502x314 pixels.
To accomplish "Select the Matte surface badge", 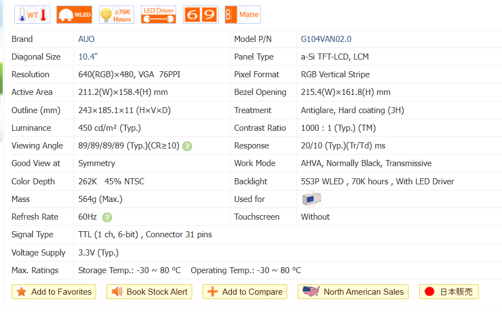I will click(242, 15).
